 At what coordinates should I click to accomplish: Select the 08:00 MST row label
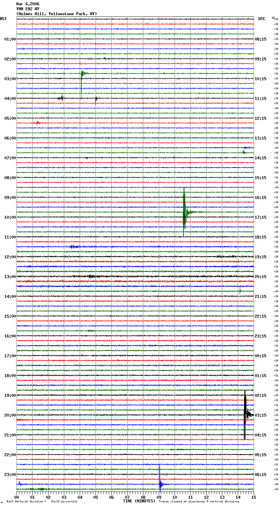pos(10,178)
